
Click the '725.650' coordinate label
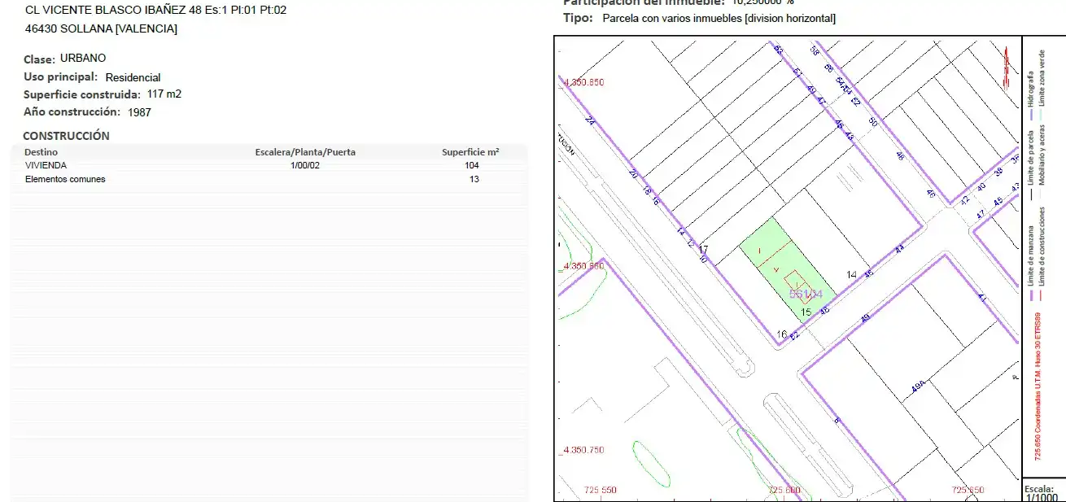(x=968, y=490)
